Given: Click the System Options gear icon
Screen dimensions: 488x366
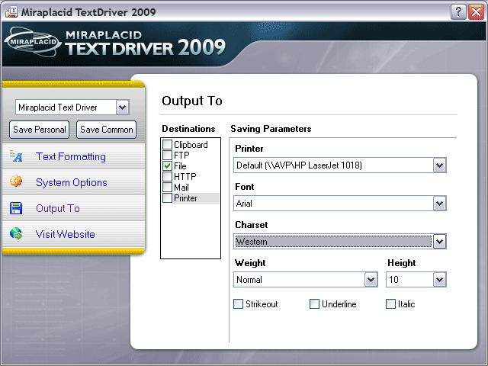Looking at the screenshot, I should point(16,181).
